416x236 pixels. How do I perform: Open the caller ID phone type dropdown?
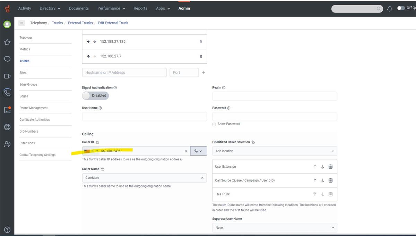tap(198, 151)
